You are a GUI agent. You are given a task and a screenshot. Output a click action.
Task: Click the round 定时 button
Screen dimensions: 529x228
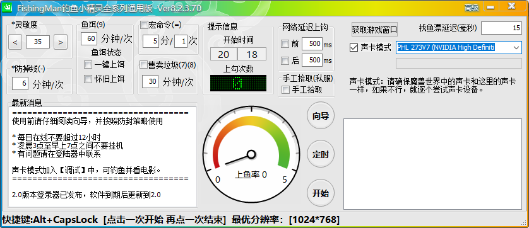321,154
